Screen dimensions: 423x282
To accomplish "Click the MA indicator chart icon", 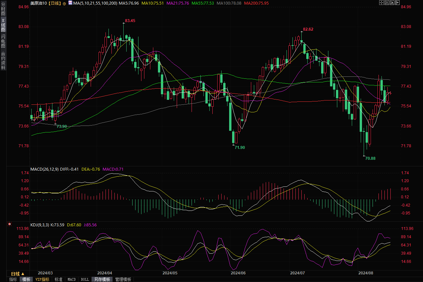I will [70, 3].
